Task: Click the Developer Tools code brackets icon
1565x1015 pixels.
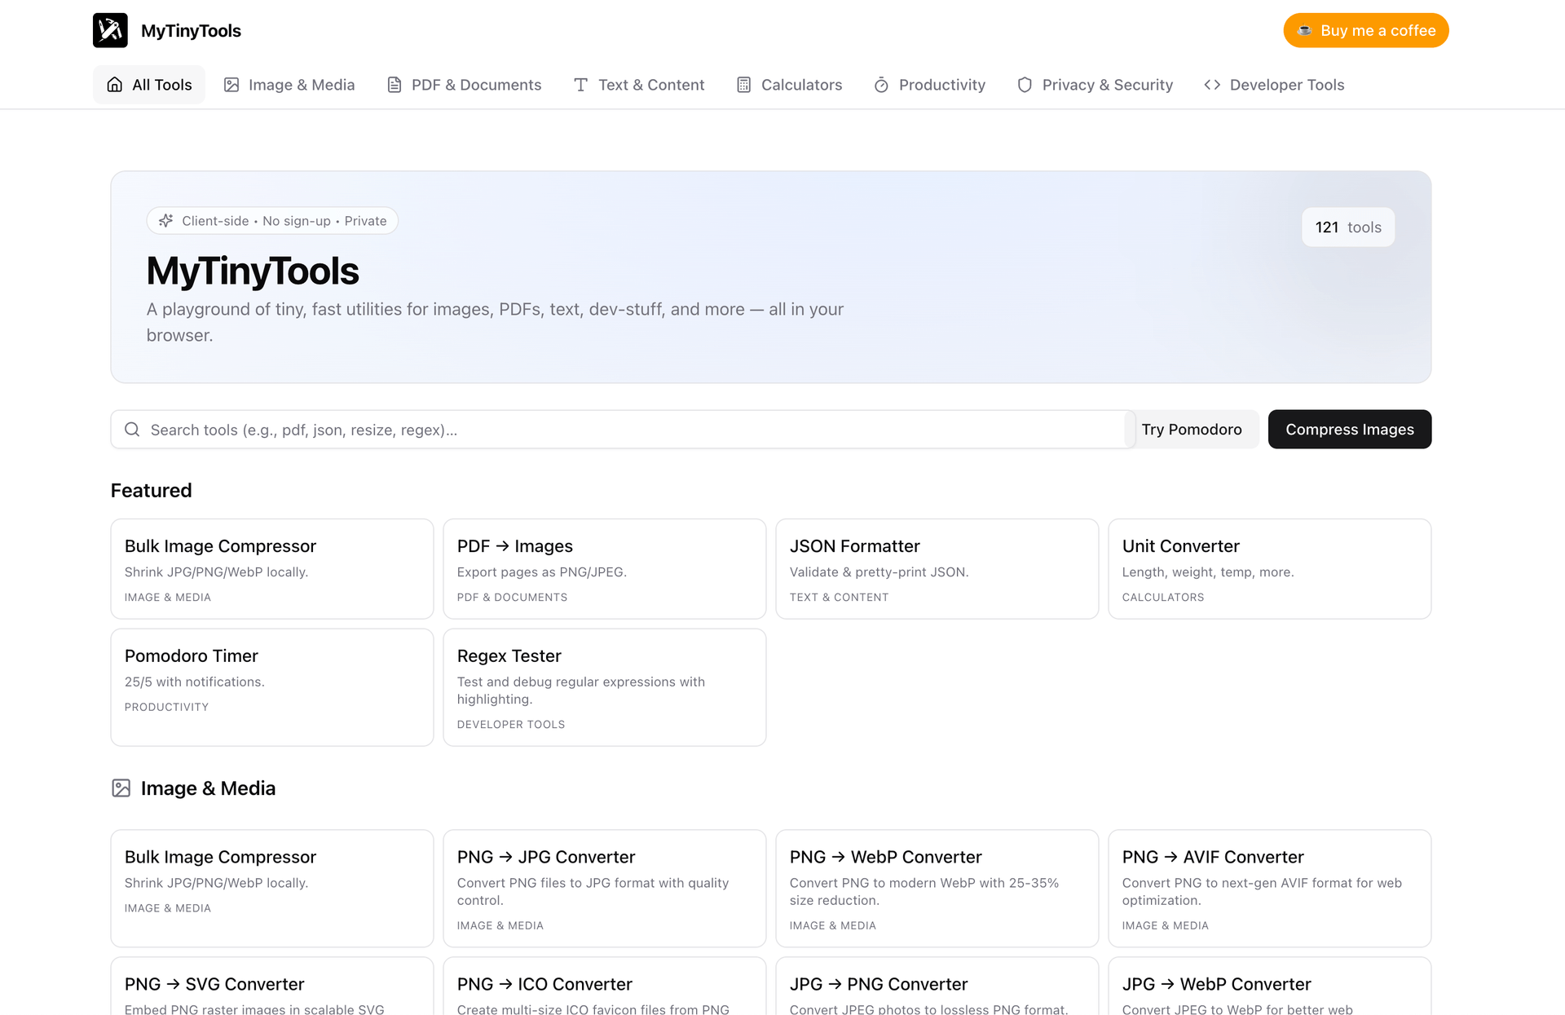Action: point(1212,85)
